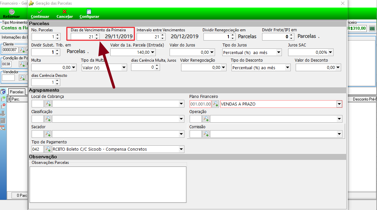Click the Retornar back arrow icon
Viewport: 377px width, 210px height.
(x=12, y=12)
